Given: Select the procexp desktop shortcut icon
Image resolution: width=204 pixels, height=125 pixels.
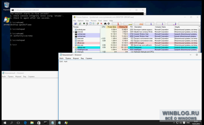Looking at the screenshot, I should (x=7, y=21).
